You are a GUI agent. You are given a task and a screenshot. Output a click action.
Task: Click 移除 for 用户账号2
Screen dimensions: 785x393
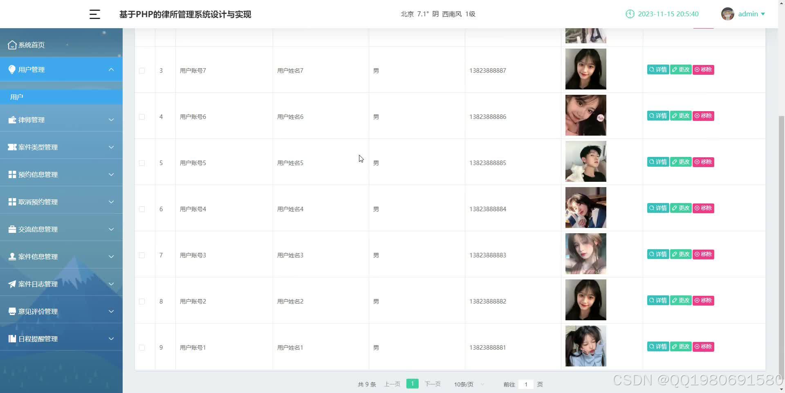[x=703, y=300]
